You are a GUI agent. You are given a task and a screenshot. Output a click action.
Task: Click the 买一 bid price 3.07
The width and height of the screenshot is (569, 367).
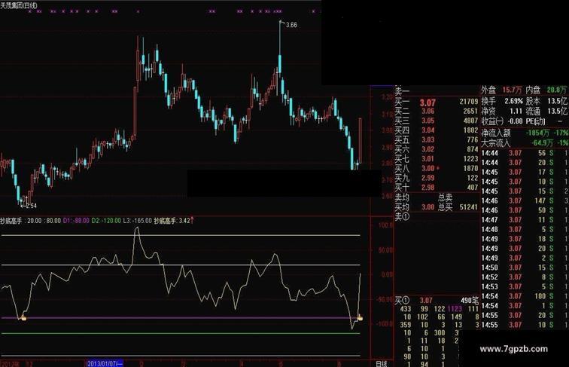428,102
